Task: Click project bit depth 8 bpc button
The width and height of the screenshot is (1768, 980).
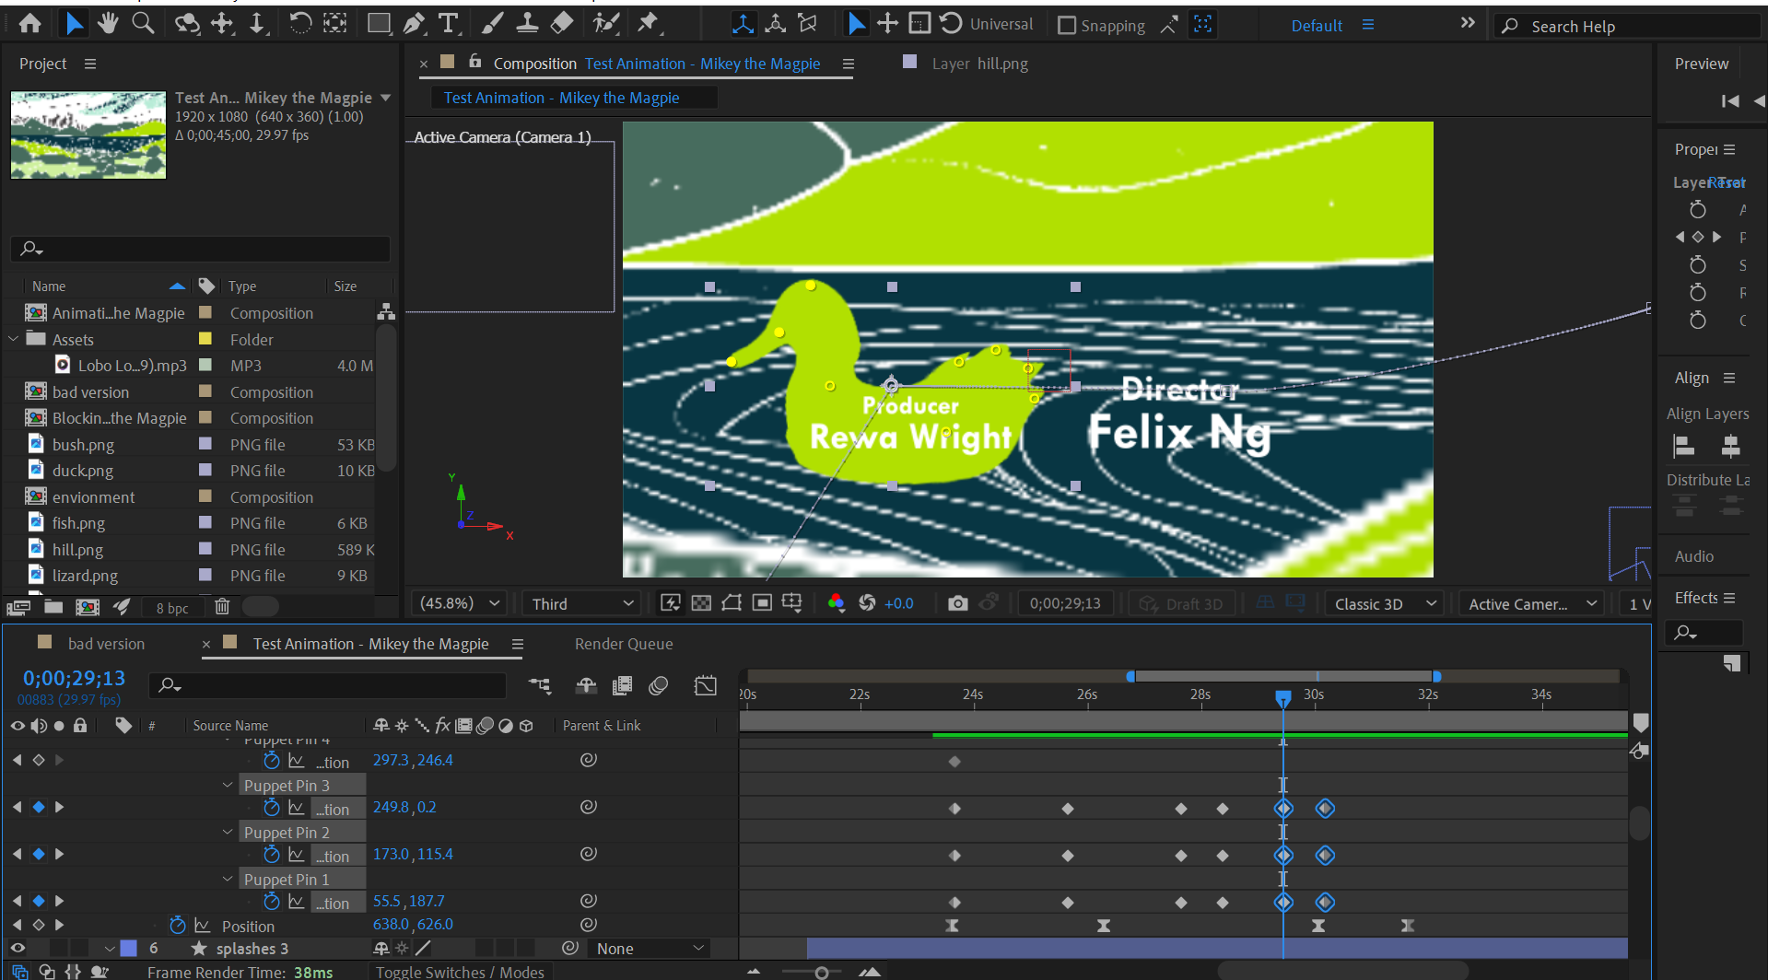Action: [172, 608]
